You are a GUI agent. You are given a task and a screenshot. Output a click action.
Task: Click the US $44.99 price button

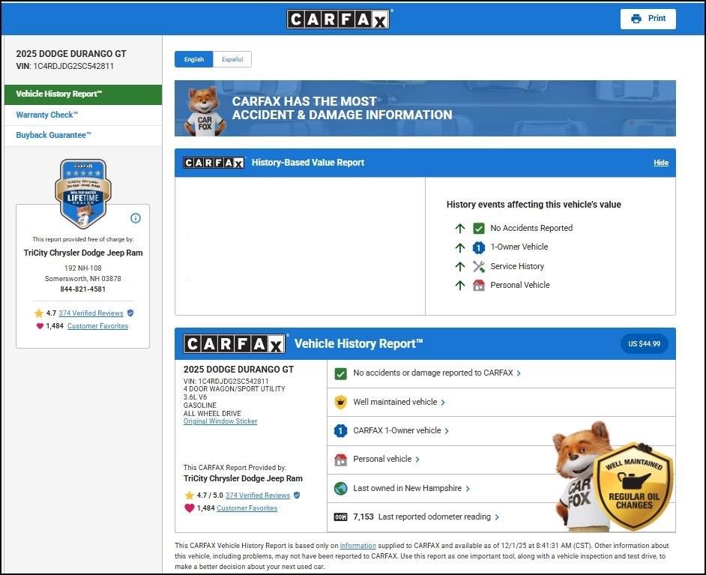pyautogui.click(x=644, y=343)
